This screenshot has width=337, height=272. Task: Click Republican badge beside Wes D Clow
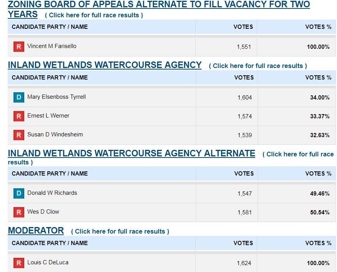click(x=18, y=212)
